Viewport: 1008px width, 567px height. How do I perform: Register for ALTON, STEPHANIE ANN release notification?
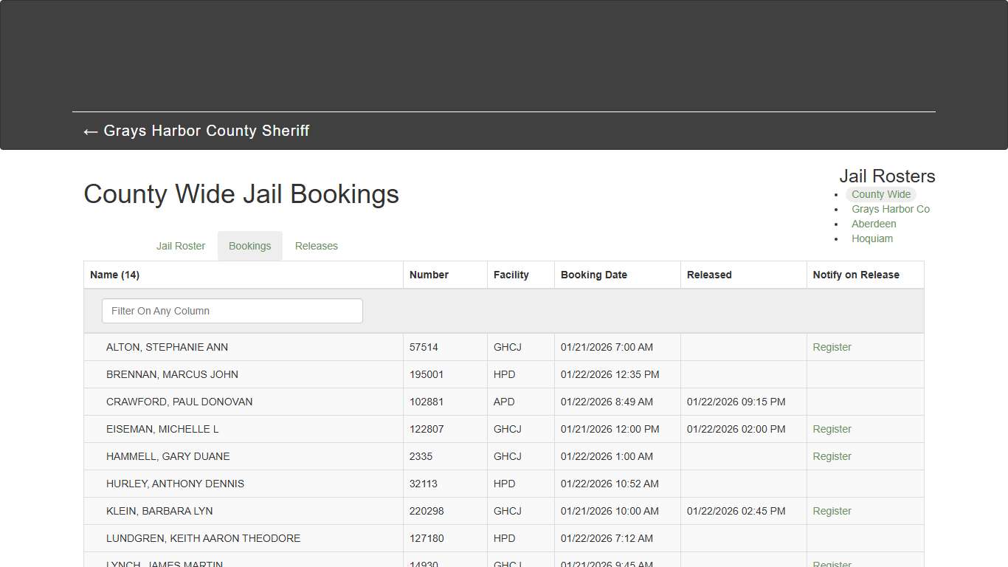[832, 347]
